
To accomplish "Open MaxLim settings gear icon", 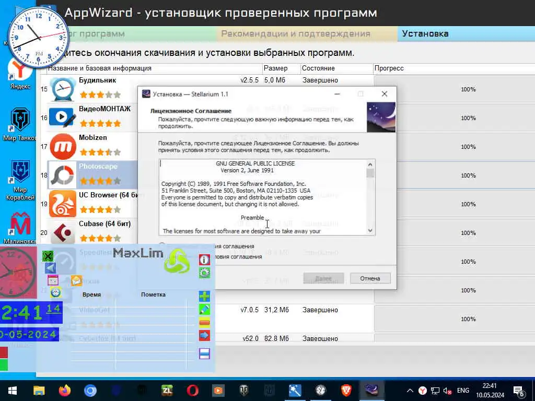I will click(x=204, y=273).
